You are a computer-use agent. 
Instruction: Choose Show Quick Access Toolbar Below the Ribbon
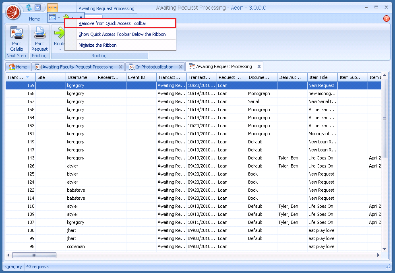122,34
